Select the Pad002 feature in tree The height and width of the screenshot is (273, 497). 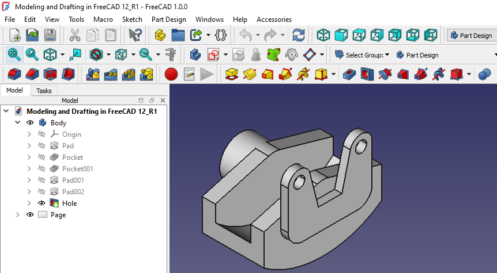(x=73, y=192)
